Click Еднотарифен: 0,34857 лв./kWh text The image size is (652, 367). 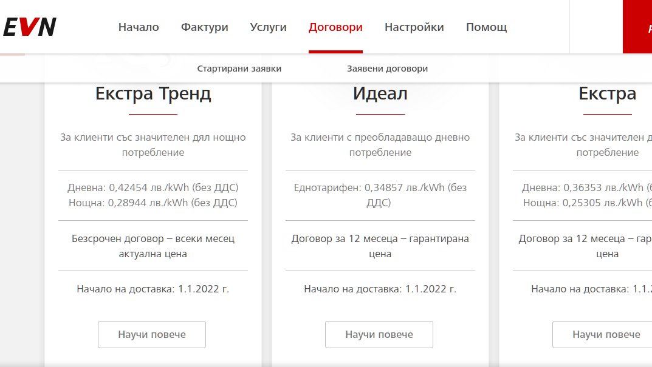tap(380, 195)
